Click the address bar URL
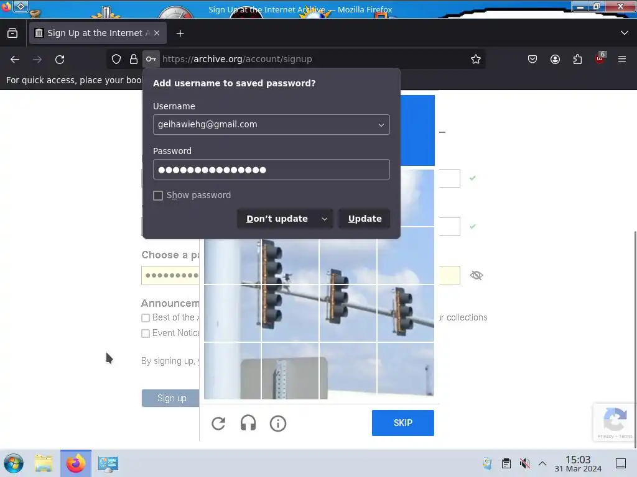The height and width of the screenshot is (477, 637). (237, 59)
